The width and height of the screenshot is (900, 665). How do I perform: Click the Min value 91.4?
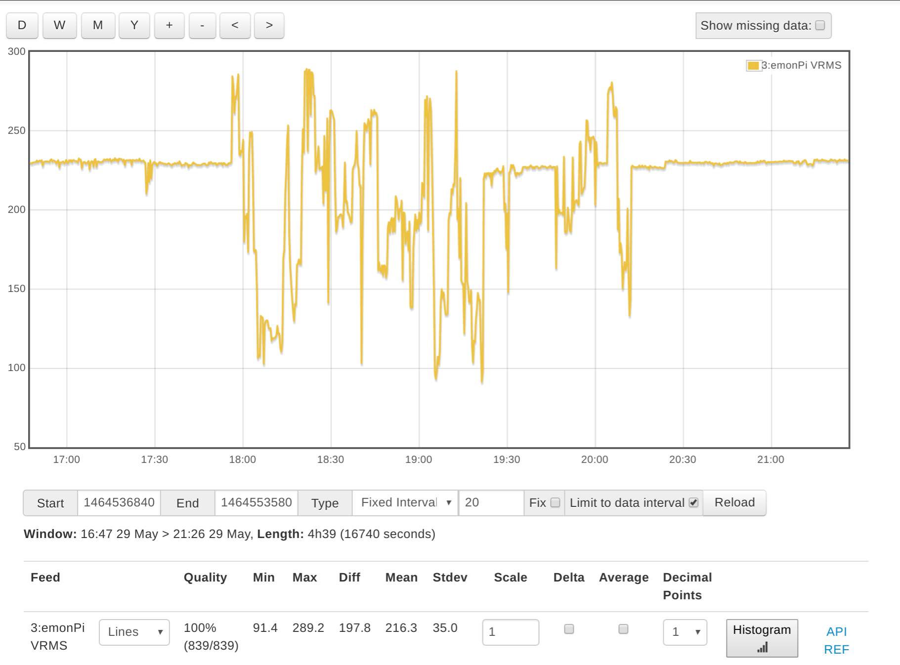click(265, 628)
